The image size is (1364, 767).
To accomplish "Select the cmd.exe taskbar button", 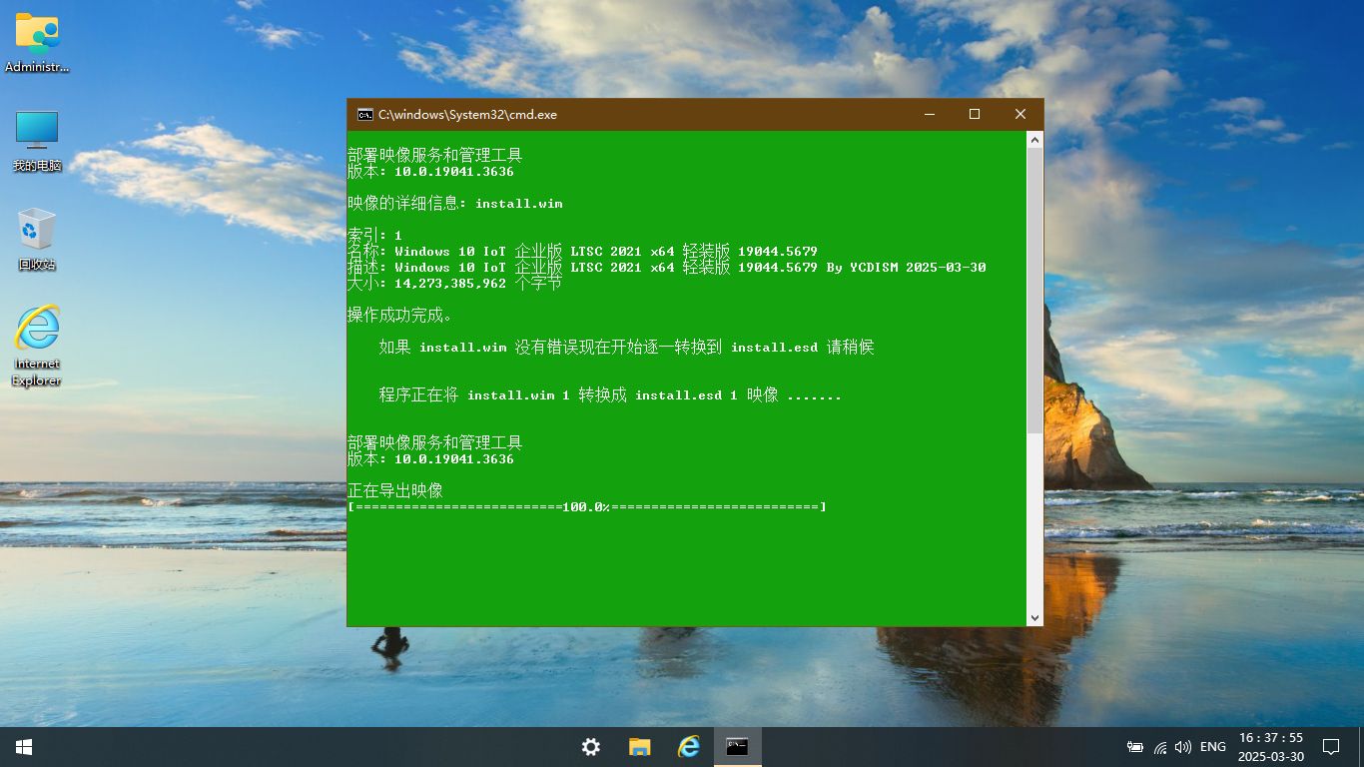I will coord(738,747).
